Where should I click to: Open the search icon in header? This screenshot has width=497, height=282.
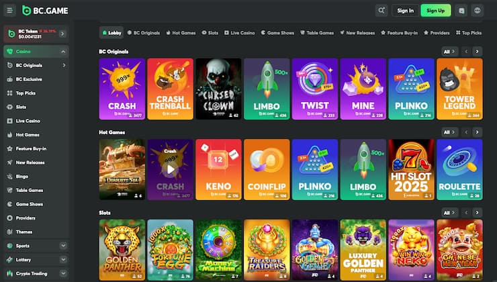(x=381, y=11)
